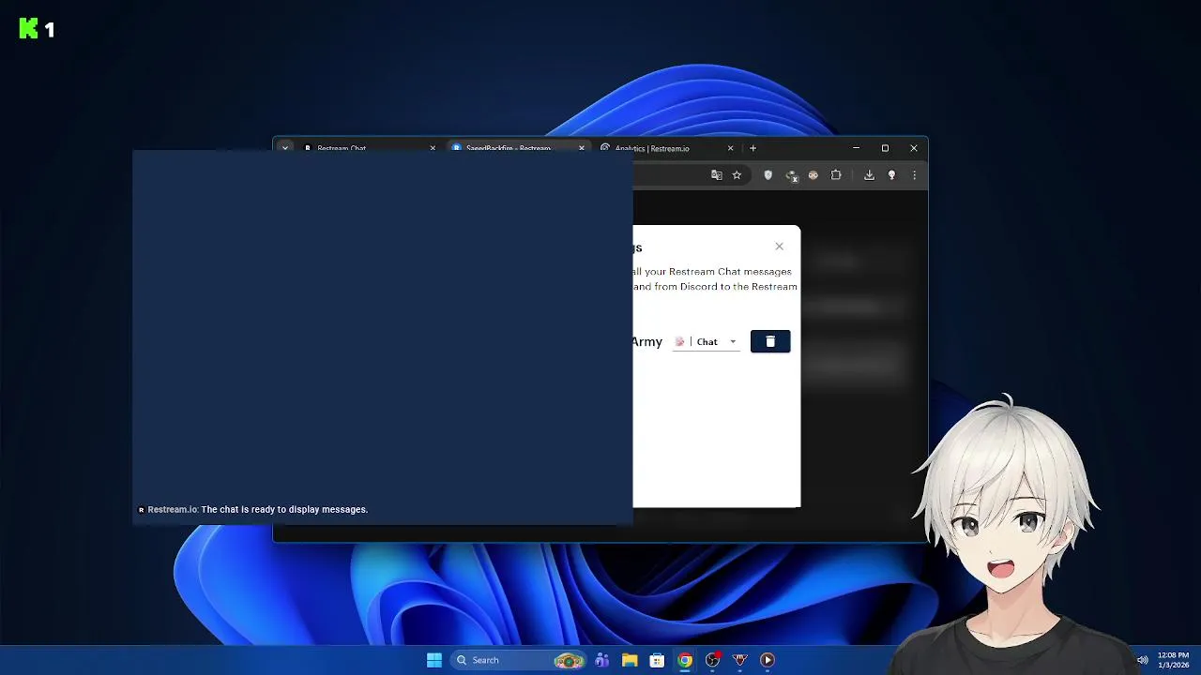Close the SaeedBackfire Restream tab
The width and height of the screenshot is (1201, 675).
pos(582,148)
